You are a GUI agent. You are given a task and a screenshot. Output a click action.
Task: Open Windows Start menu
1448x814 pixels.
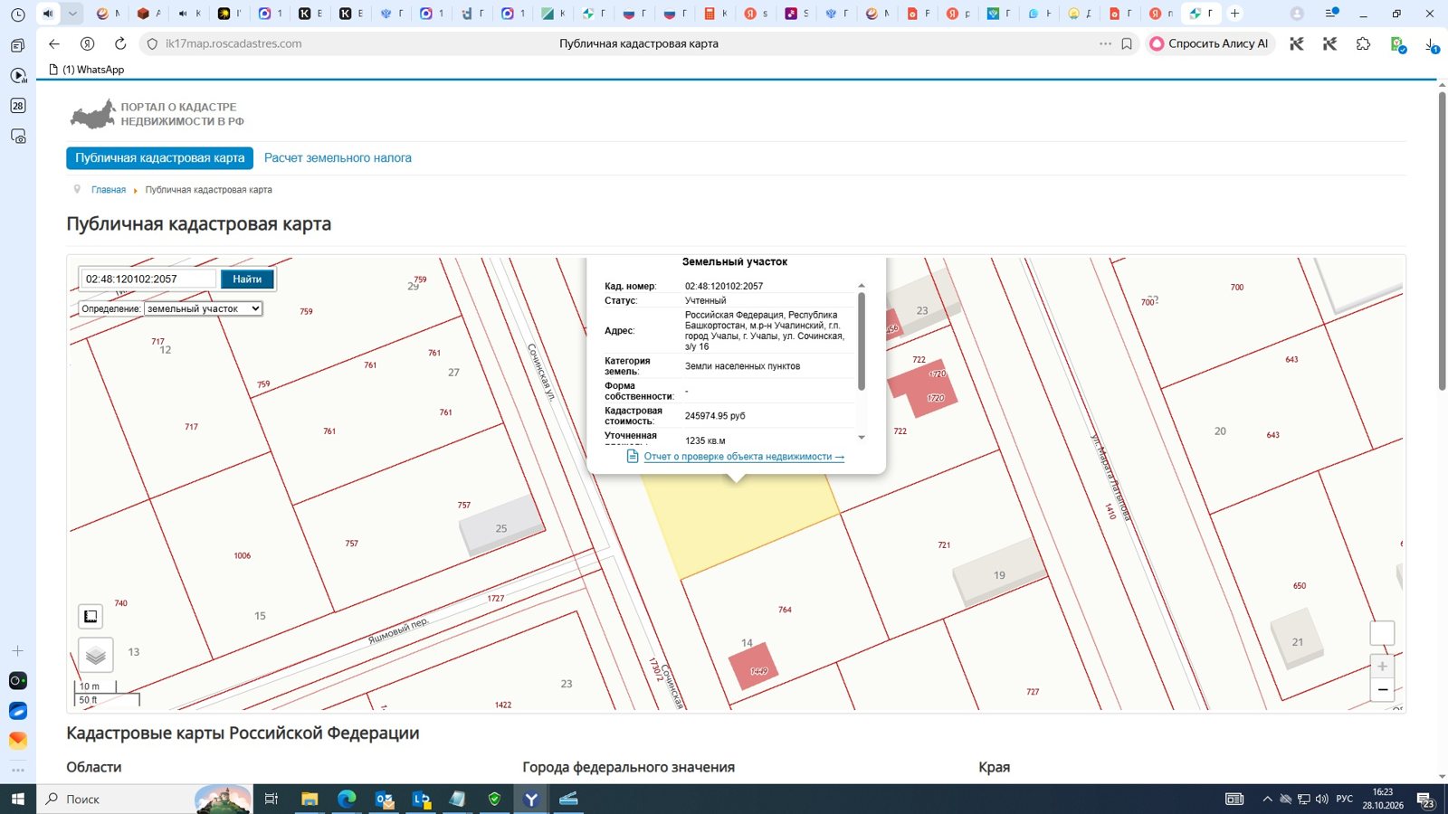[17, 799]
